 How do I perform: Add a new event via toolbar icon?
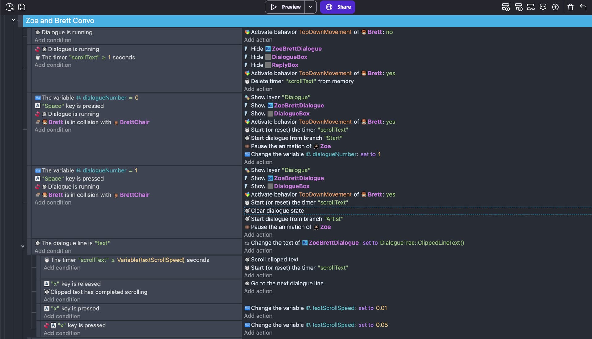click(506, 7)
